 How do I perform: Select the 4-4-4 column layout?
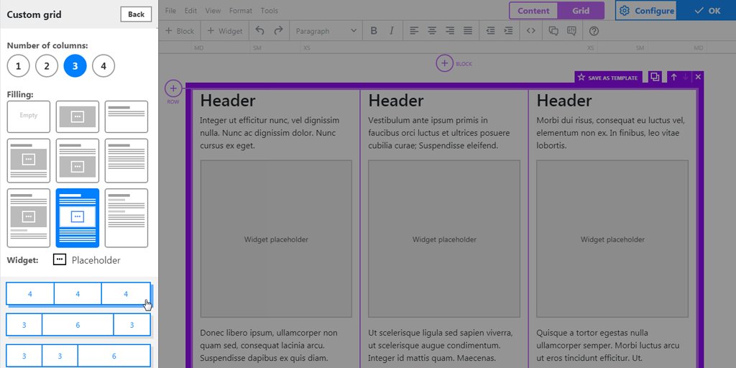click(78, 294)
